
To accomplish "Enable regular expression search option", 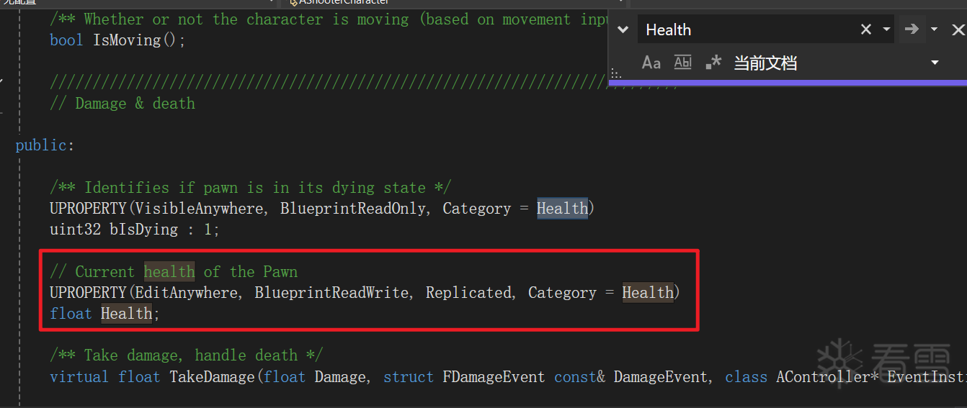I will (713, 63).
